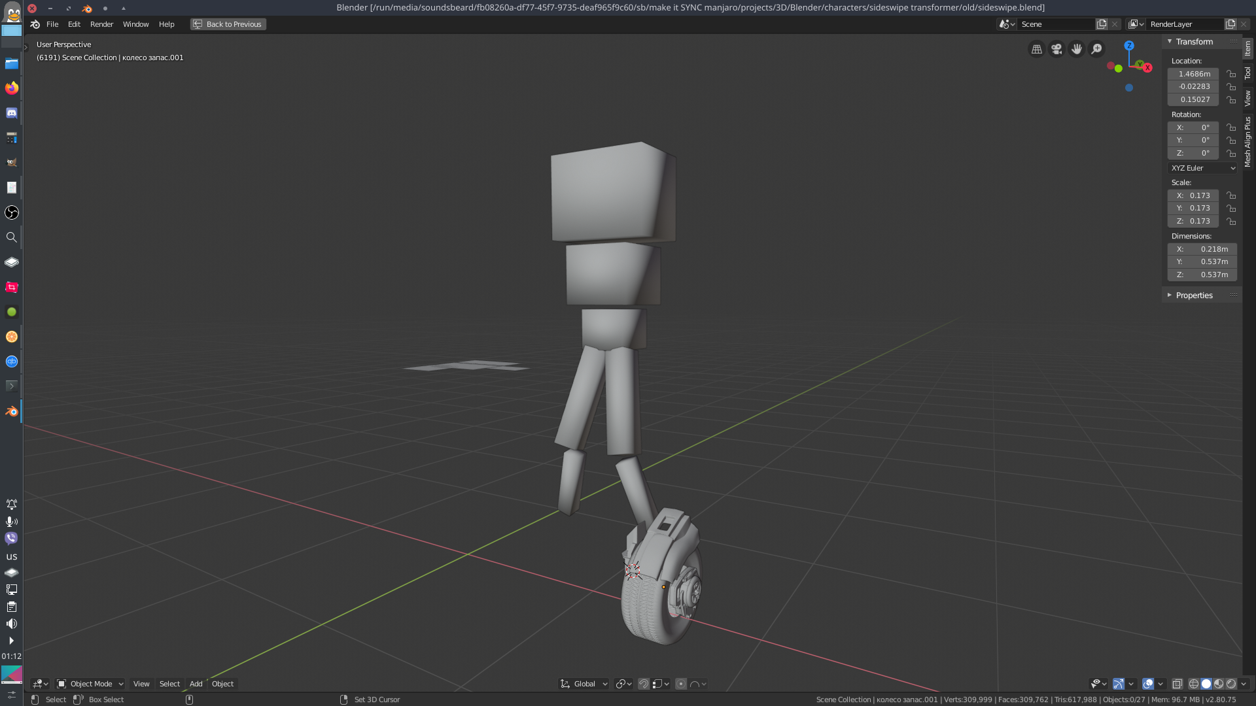Open the snap element options dropdown
Screen dimensions: 1256x706
tap(661, 684)
